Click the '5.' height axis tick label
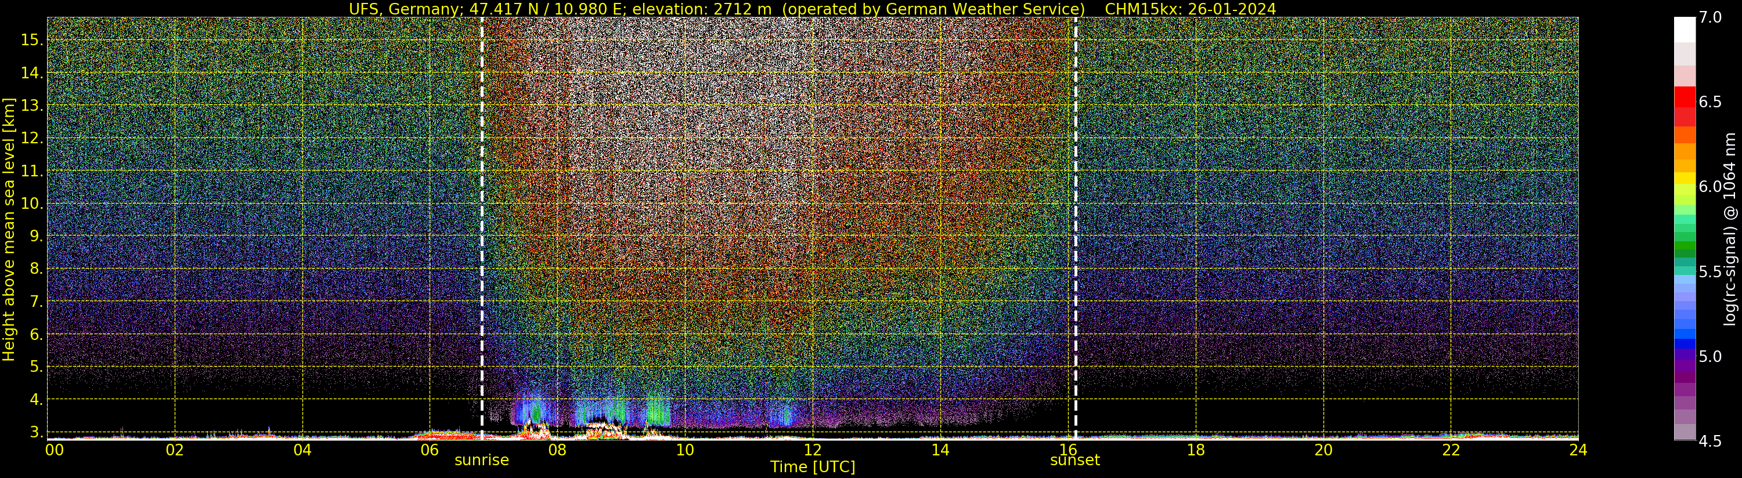The height and width of the screenshot is (478, 1742). (x=37, y=367)
